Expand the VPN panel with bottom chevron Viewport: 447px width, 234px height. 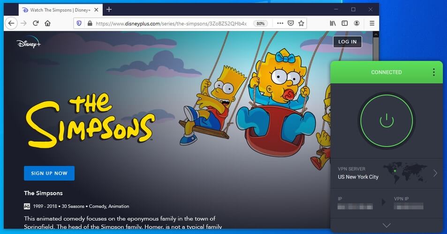click(386, 226)
